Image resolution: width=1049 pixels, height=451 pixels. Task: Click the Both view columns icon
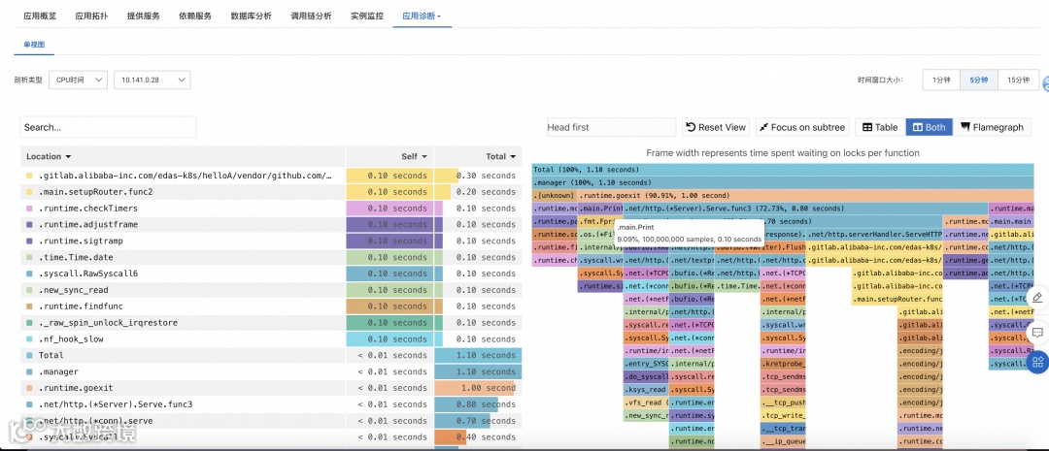[918, 127]
